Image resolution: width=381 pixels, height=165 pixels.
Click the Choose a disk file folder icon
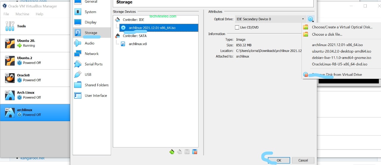pos(306,34)
